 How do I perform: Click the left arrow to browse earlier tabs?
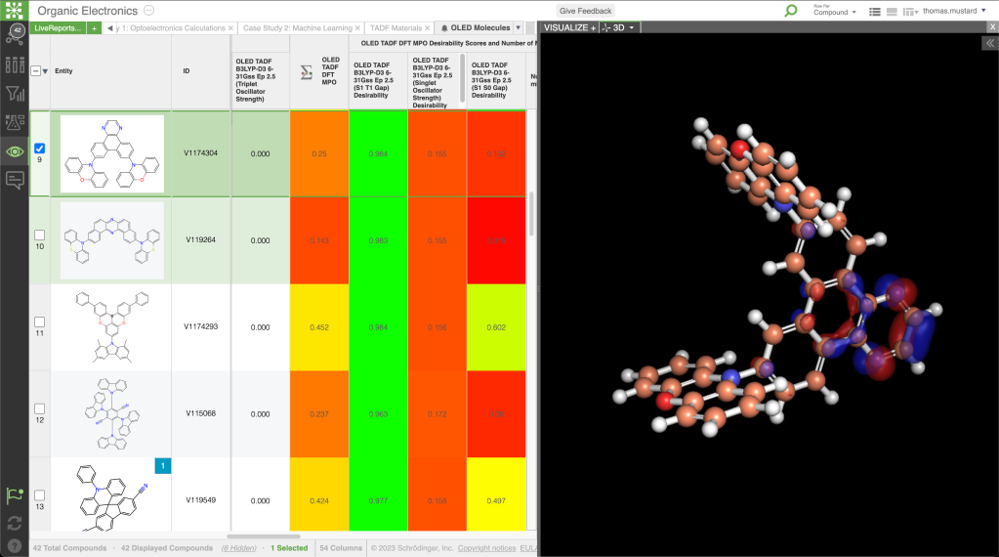110,28
